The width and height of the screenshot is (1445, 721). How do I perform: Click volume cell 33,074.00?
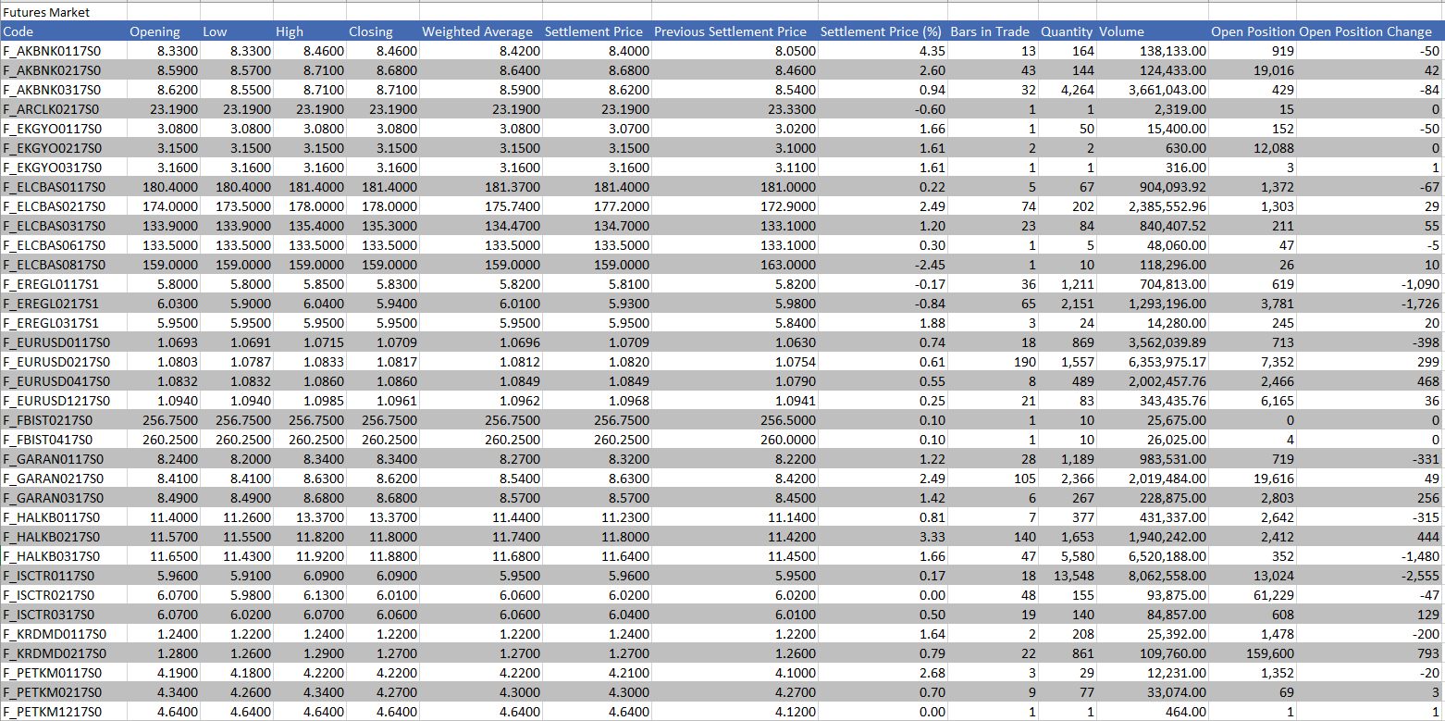point(1153,692)
